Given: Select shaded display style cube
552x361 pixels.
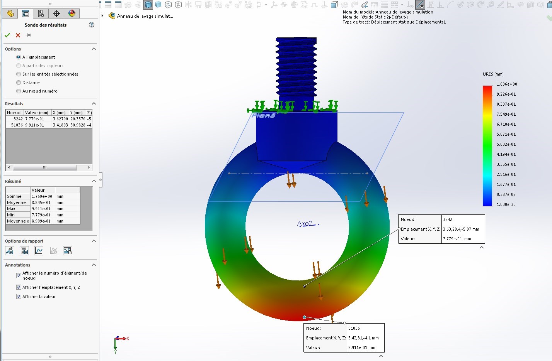Looking at the screenshot, I should pos(158,5).
